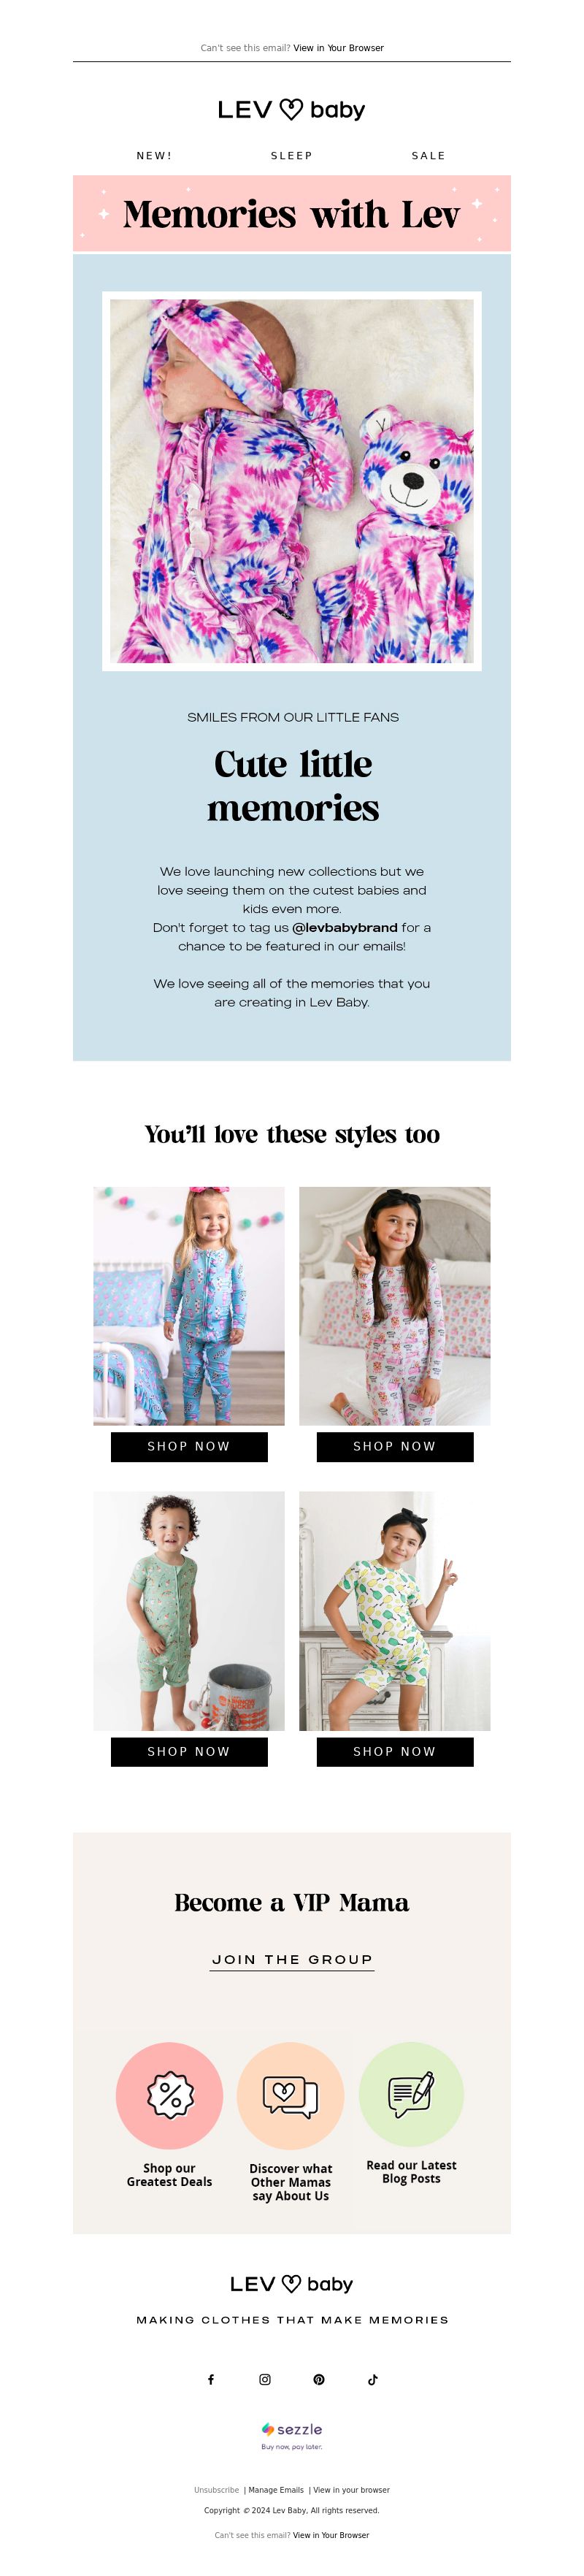Click the pink percent deals badge icon
This screenshot has height=2576, width=584.
(x=170, y=2095)
